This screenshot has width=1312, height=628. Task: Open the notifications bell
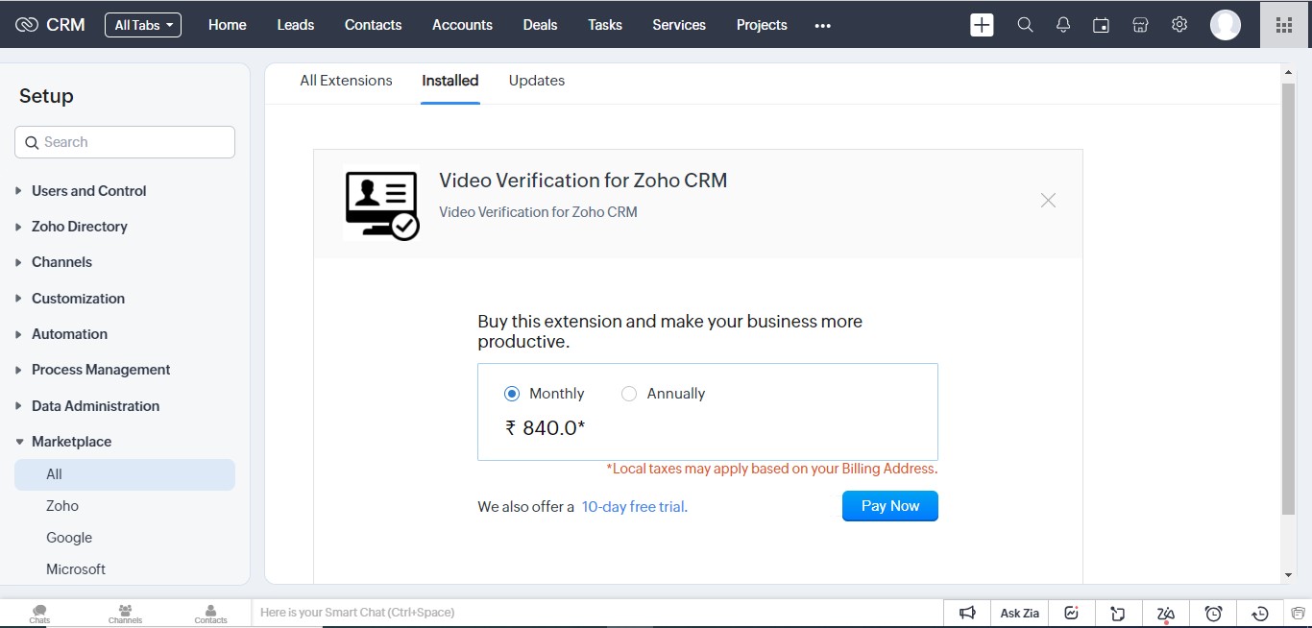(x=1063, y=25)
